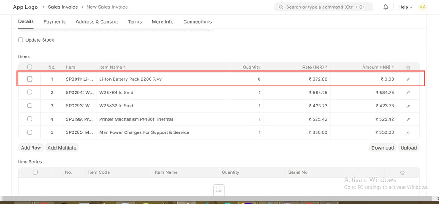The image size is (439, 204).
Task: Edit row 1 Li-Ion Battery Pack with pencil icon
Action: (408, 79)
